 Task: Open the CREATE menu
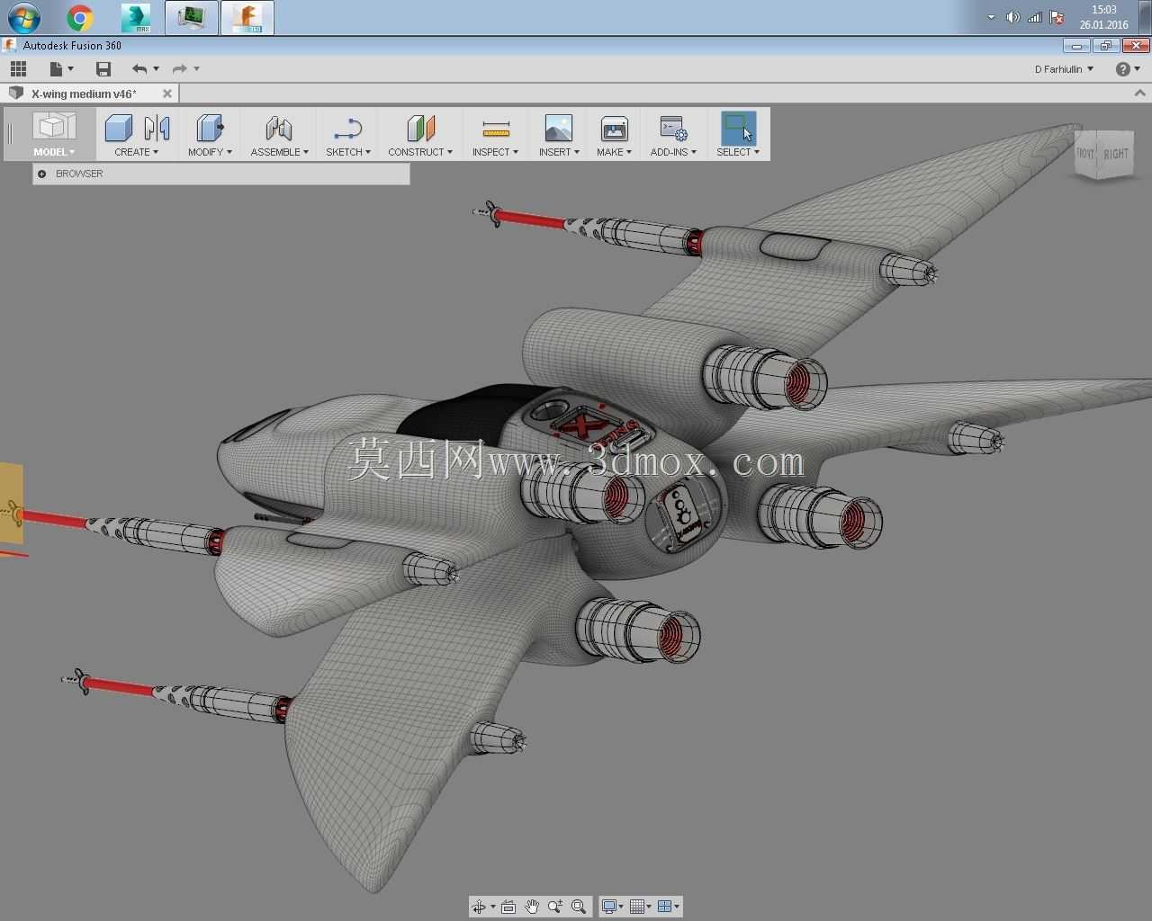click(x=136, y=152)
